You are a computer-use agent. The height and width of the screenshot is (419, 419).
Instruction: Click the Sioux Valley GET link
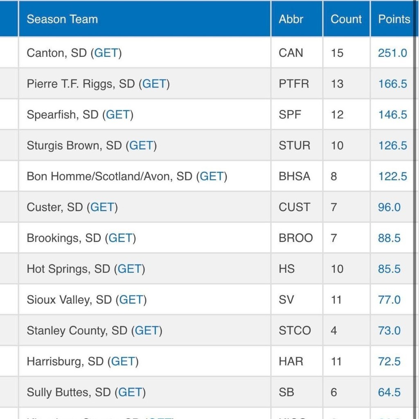[131, 300]
